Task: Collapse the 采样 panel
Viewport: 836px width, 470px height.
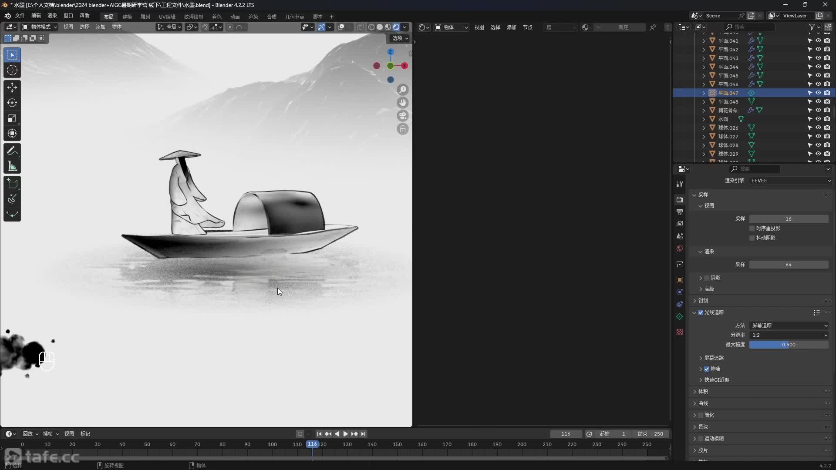Action: pyautogui.click(x=702, y=195)
